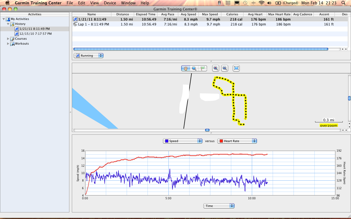This screenshot has width=351, height=219.
Task: Click the Avg Speed column header
Action: (188, 14)
